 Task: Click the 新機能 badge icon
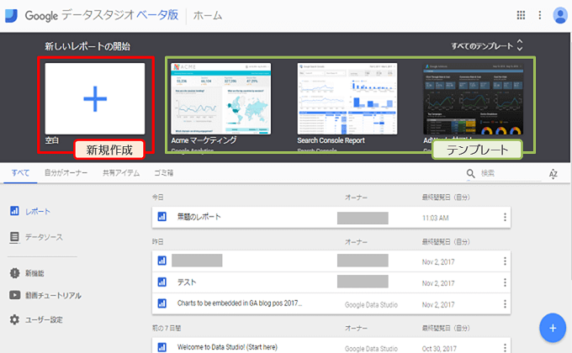click(x=14, y=273)
